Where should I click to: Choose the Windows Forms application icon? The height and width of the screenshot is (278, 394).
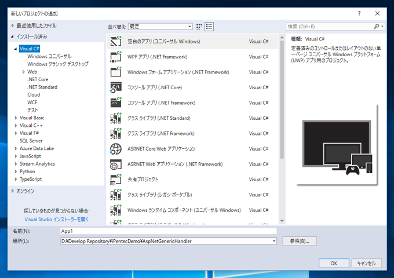click(x=116, y=72)
